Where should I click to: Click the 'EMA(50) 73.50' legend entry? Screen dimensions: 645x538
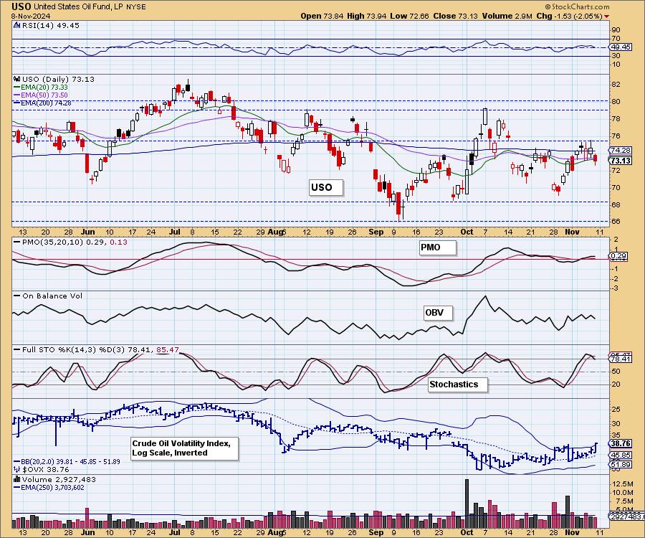[x=41, y=95]
